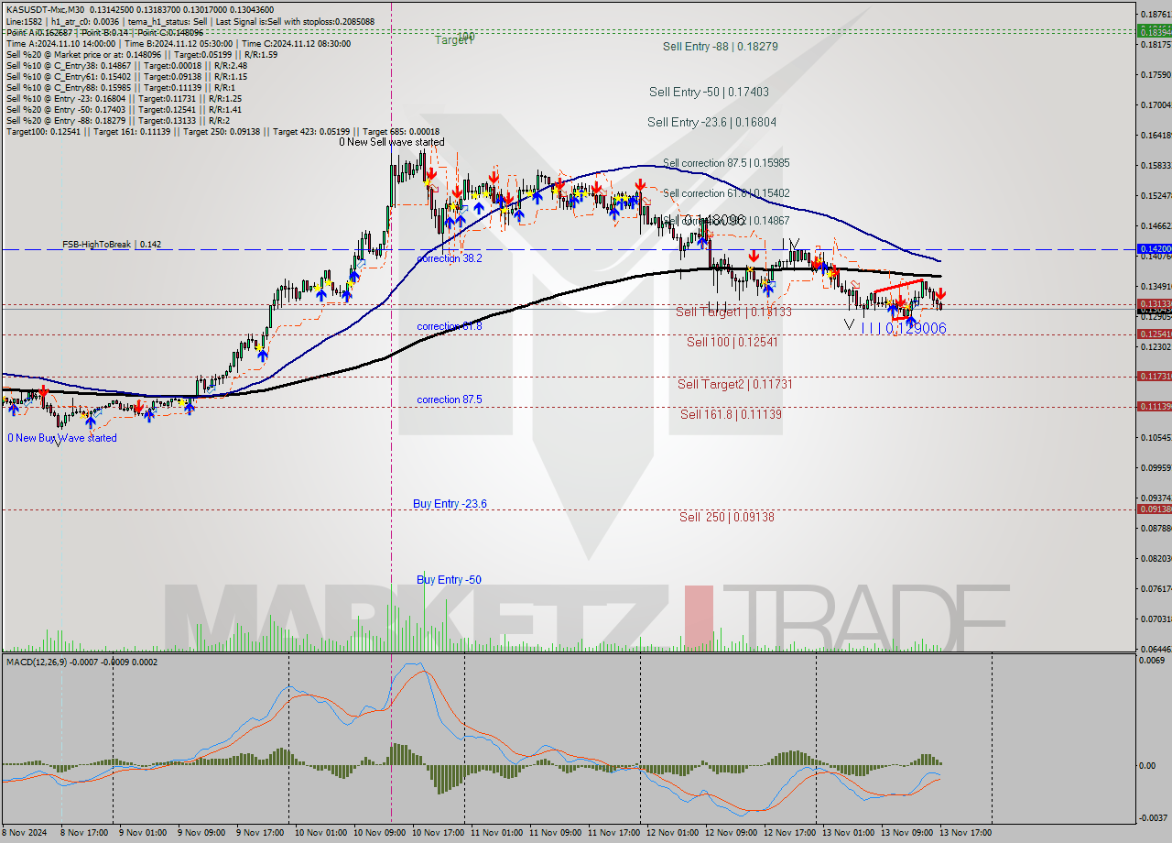This screenshot has height=843, width=1172.
Task: Click the MACD(12,26,9) indicator label
Action: tap(81, 662)
